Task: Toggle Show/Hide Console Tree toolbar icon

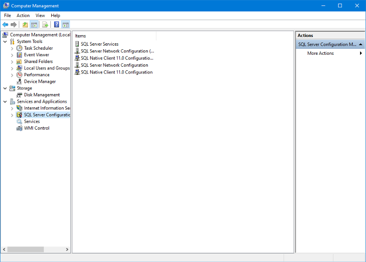Action: [x=34, y=25]
